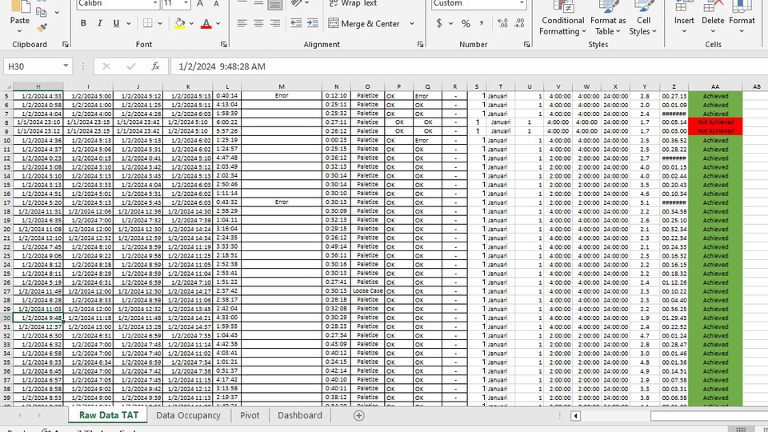Toggle Italic formatting

point(99,23)
